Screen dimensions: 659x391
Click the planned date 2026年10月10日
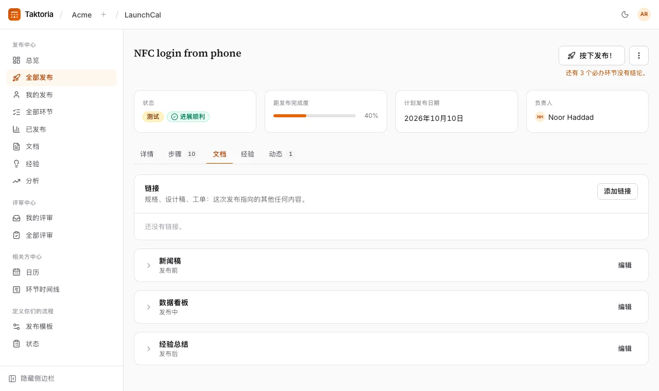pos(434,118)
